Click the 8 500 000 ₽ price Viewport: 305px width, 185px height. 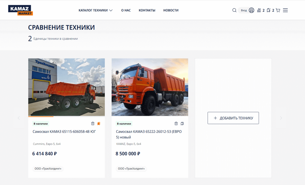pyautogui.click(x=128, y=154)
